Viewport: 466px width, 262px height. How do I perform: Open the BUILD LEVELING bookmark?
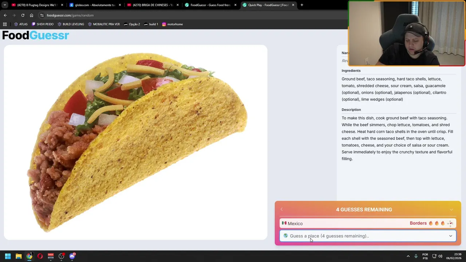[71, 24]
